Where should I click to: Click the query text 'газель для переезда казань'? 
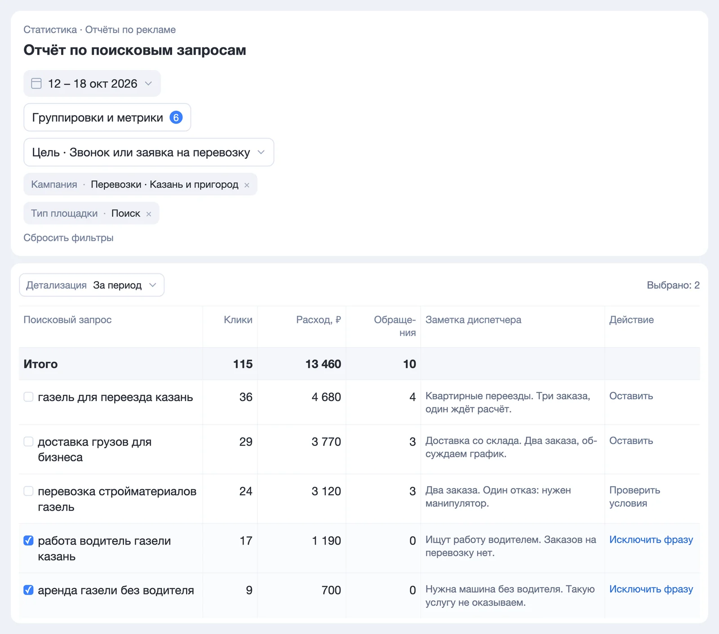[x=115, y=397]
